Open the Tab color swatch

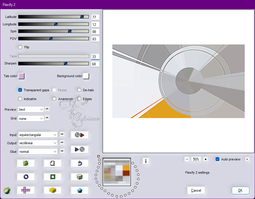[21, 76]
